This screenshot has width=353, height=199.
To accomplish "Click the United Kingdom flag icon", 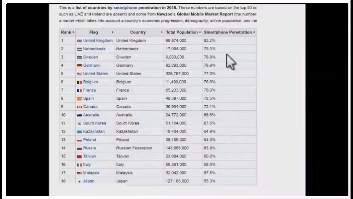I will click(79, 41).
